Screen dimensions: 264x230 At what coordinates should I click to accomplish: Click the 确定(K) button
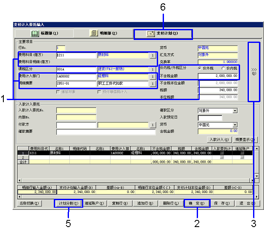click(x=197, y=204)
